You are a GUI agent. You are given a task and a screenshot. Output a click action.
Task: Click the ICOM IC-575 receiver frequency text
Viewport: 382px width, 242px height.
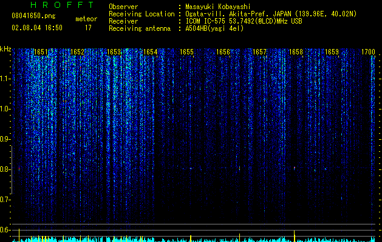click(x=244, y=21)
